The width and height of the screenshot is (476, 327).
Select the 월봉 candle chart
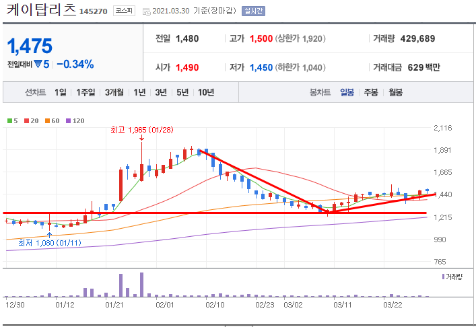tap(396, 92)
